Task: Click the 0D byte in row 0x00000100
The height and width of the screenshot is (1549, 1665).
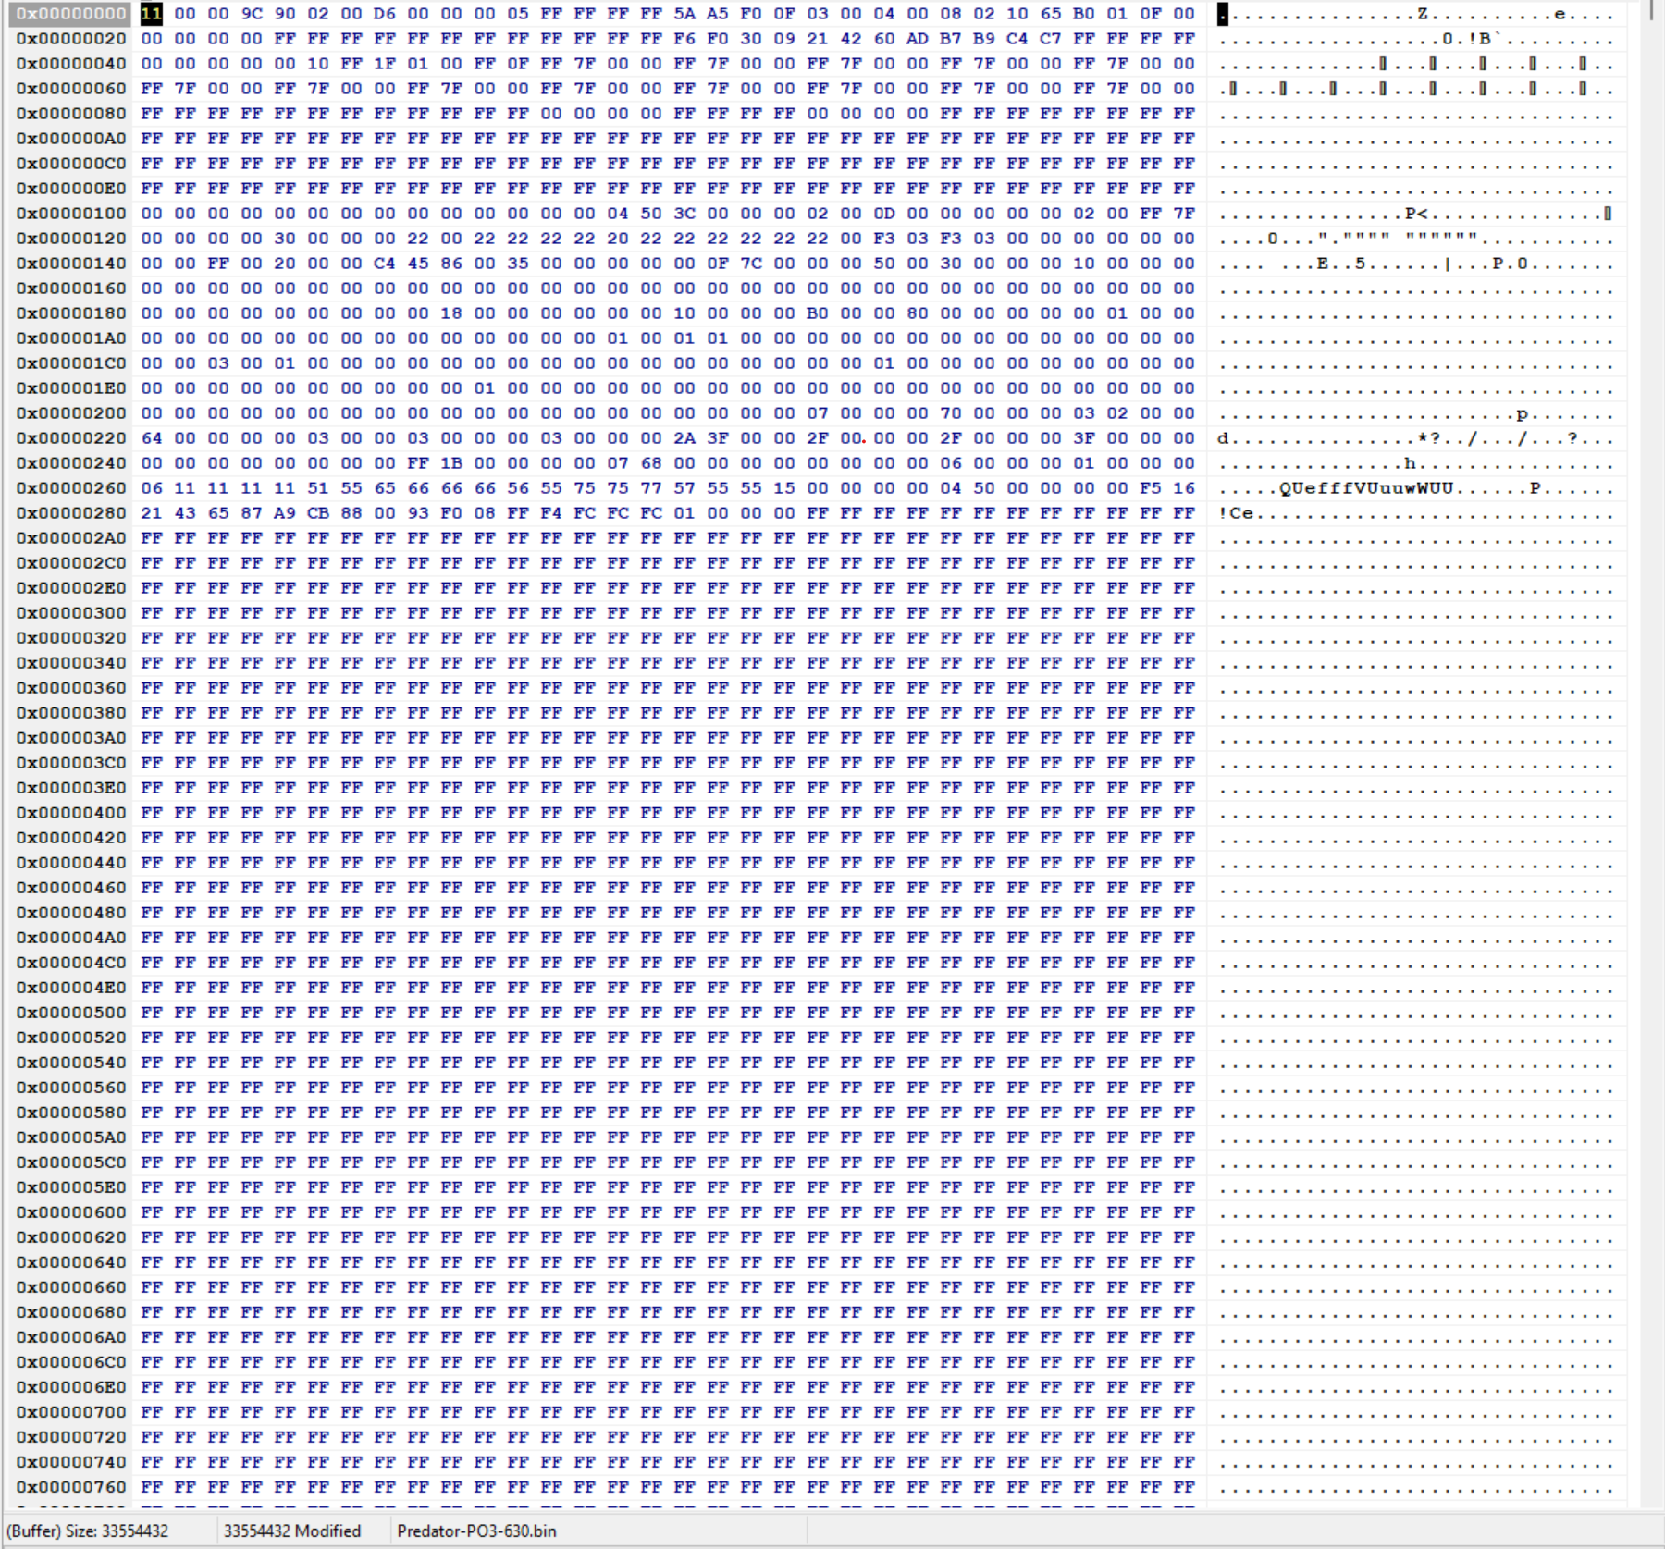Action: [x=884, y=214]
